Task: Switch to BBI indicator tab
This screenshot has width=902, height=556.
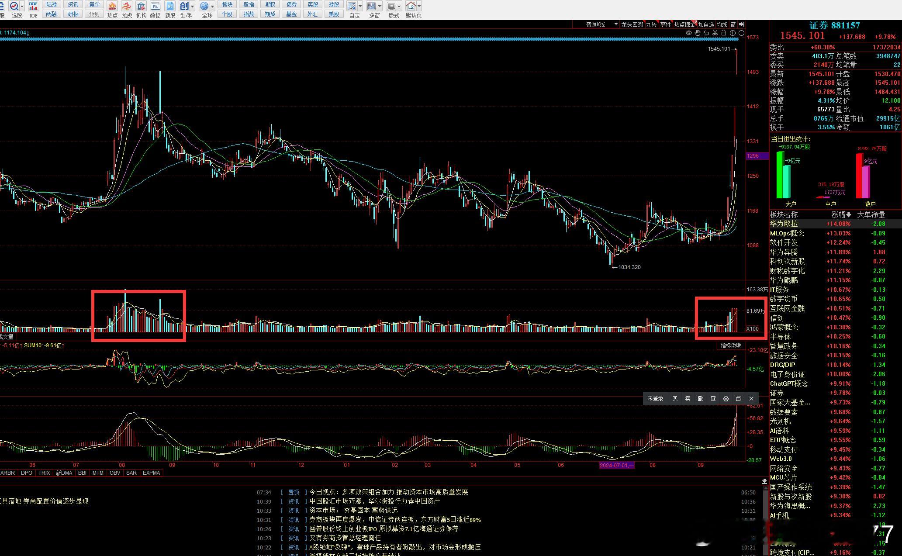Action: pyautogui.click(x=82, y=473)
